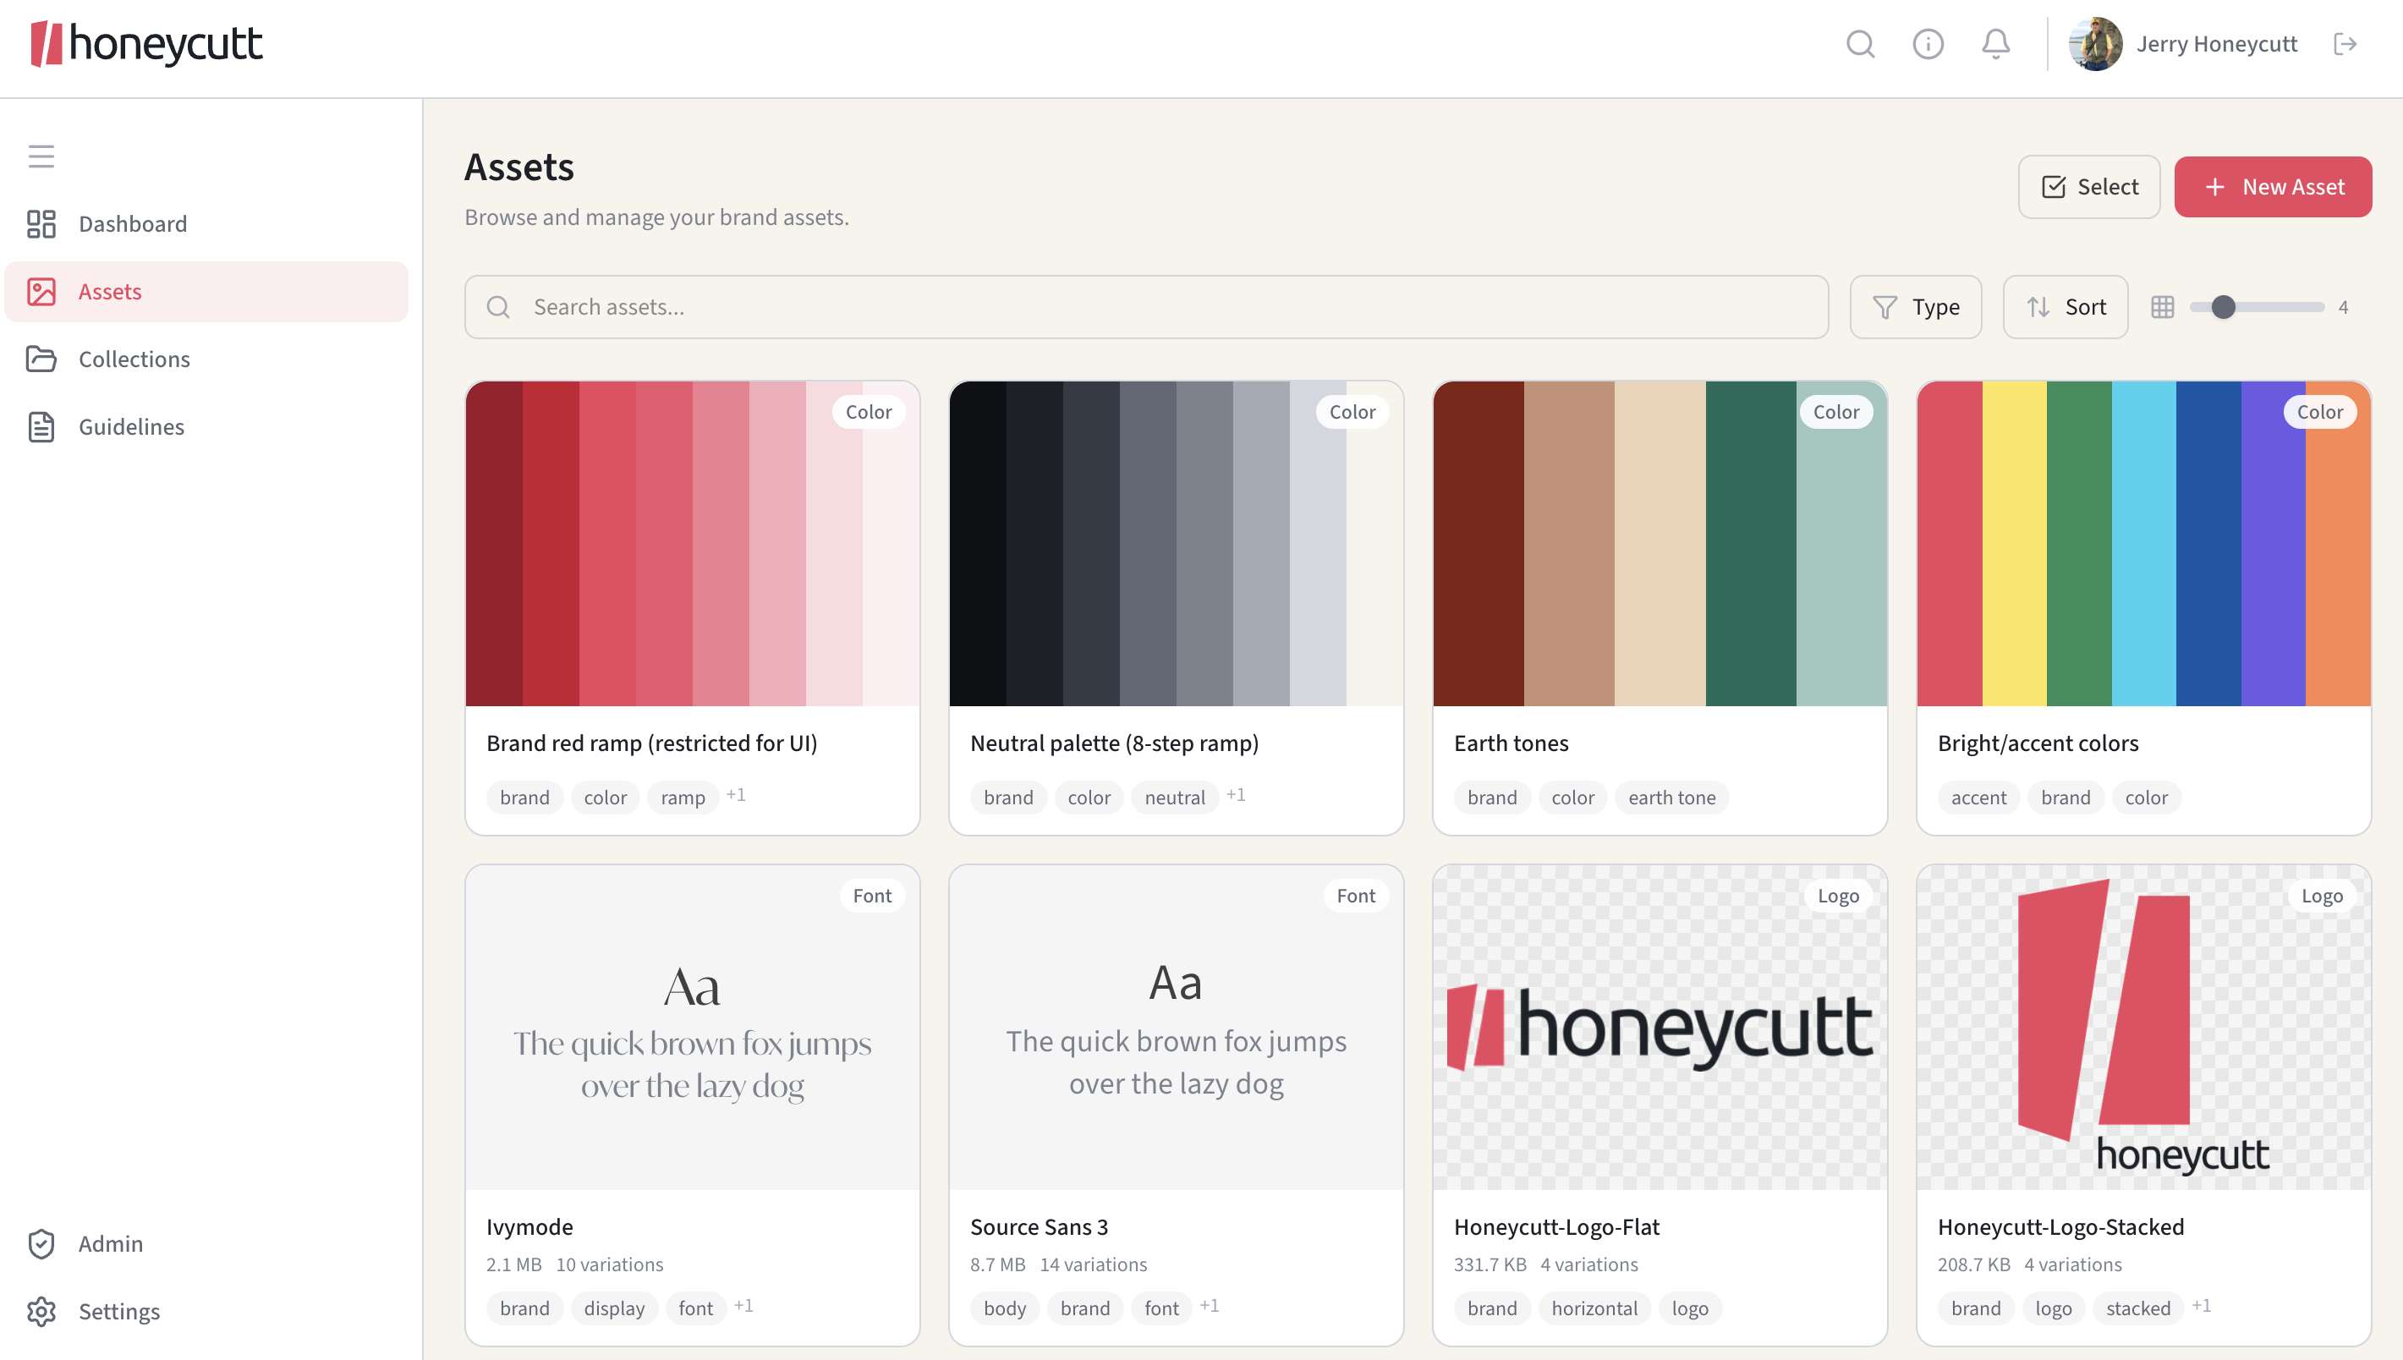Screen dimensions: 2403x1360
Task: Click the Settings gear icon
Action: (x=41, y=1312)
